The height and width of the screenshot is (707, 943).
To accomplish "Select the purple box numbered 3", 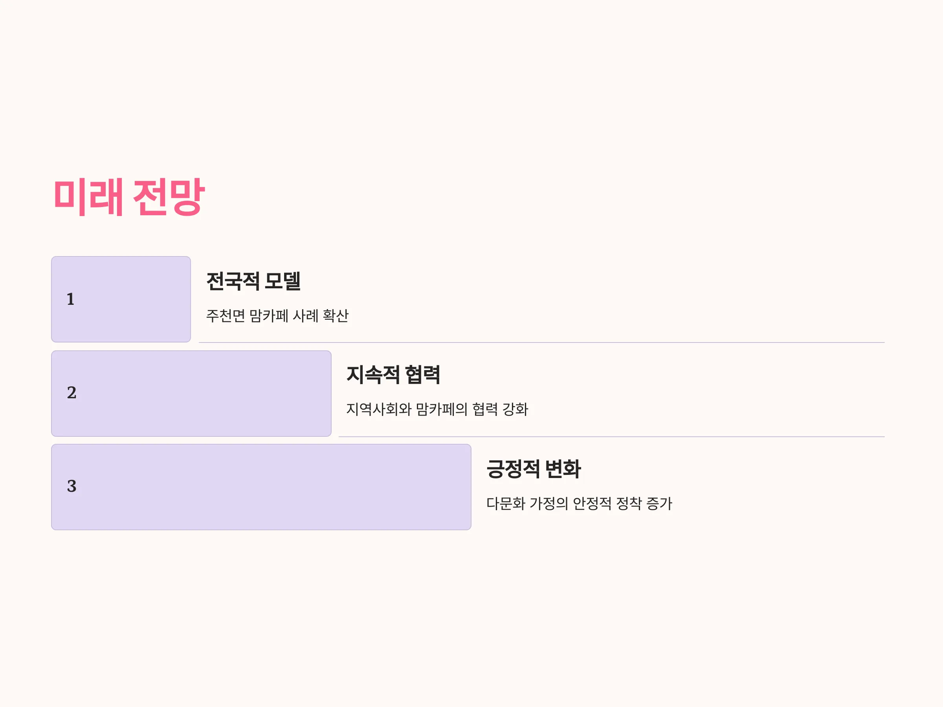I will pyautogui.click(x=261, y=487).
